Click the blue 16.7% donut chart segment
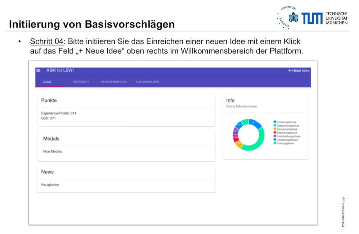The image size is (359, 234). [255, 123]
